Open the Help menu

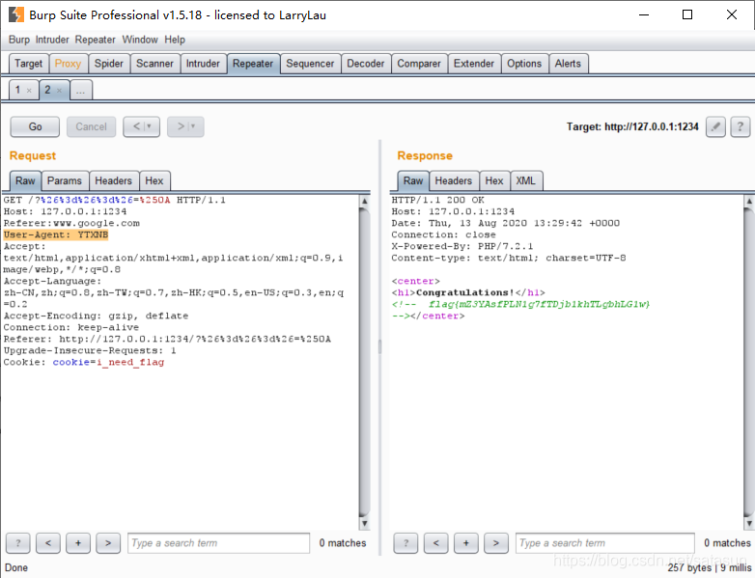pyautogui.click(x=175, y=40)
